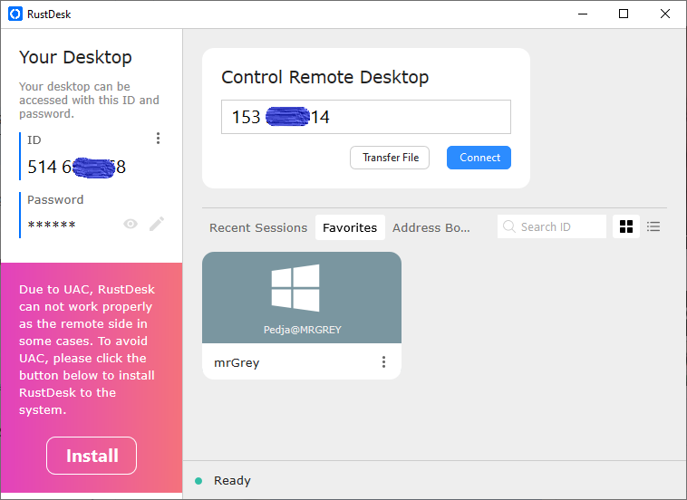This screenshot has height=500, width=687.
Task: Maximize the RustDesk window
Action: pyautogui.click(x=624, y=14)
